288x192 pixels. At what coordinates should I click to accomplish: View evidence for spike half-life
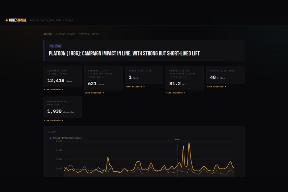(135, 87)
